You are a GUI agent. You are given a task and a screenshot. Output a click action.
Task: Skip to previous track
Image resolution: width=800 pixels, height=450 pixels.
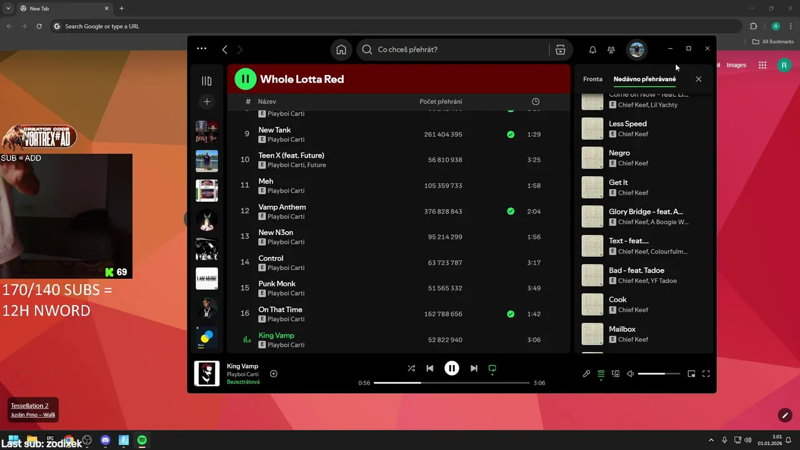click(430, 368)
